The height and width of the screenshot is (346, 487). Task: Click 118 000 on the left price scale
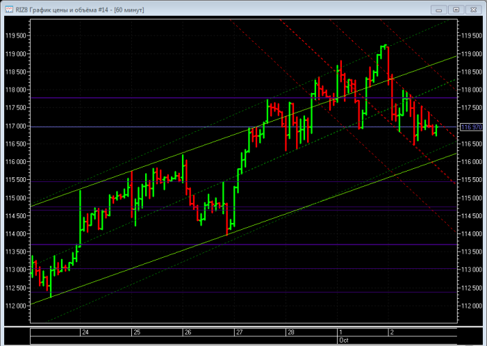pyautogui.click(x=16, y=90)
